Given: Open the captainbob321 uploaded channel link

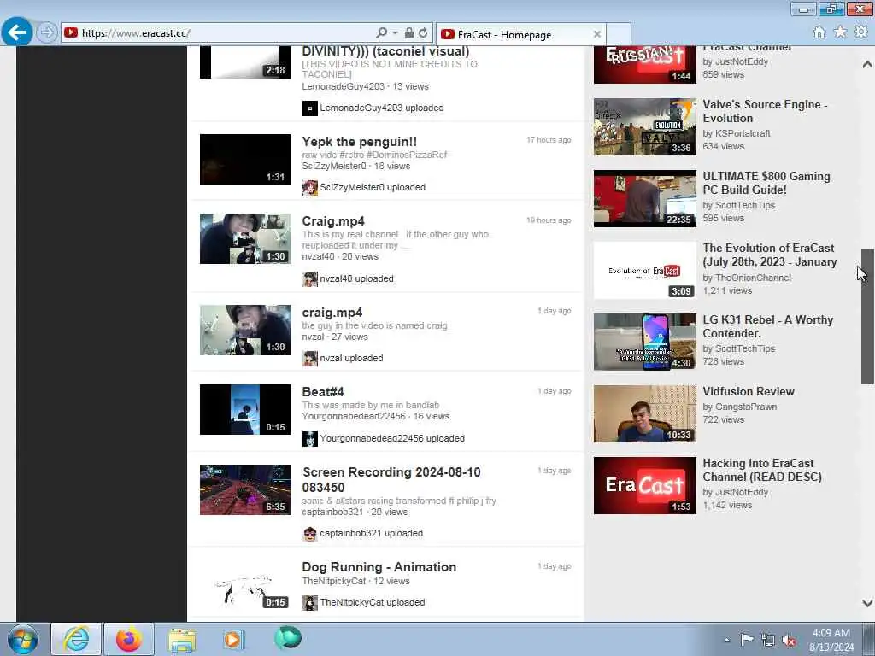Looking at the screenshot, I should tap(371, 533).
